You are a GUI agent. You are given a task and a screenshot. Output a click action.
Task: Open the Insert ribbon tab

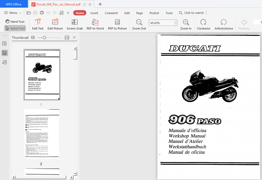click(94, 13)
